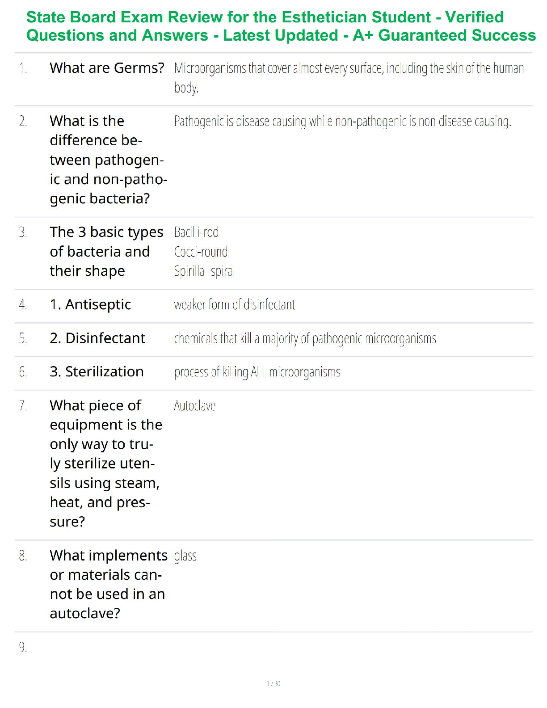547x708 pixels.
Task: Click the "Autoclave" answer
Action: point(194,406)
